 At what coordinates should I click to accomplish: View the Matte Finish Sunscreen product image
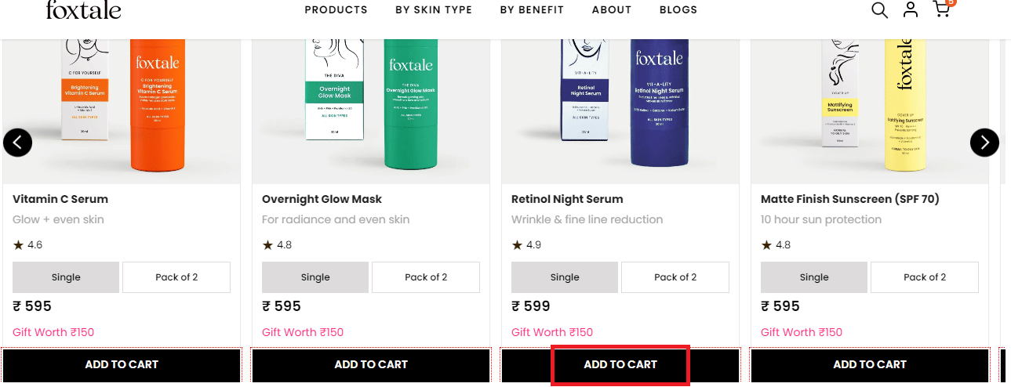click(x=870, y=102)
